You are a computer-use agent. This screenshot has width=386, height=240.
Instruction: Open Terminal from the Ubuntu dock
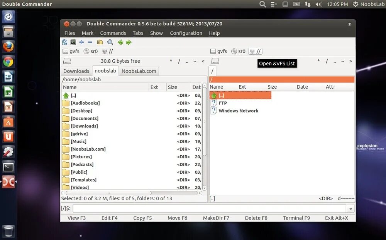(x=8, y=167)
